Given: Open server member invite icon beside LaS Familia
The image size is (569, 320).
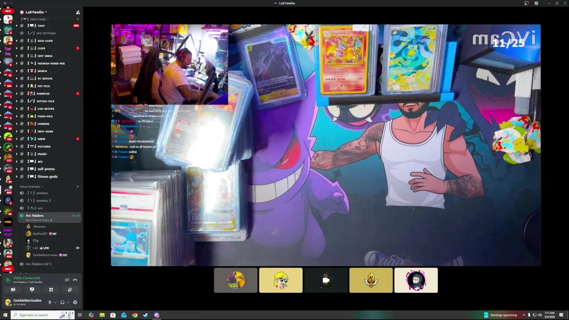Looking at the screenshot, I should point(78,12).
